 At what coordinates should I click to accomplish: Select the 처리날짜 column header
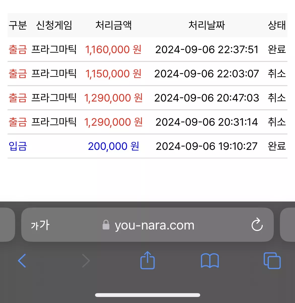click(206, 25)
